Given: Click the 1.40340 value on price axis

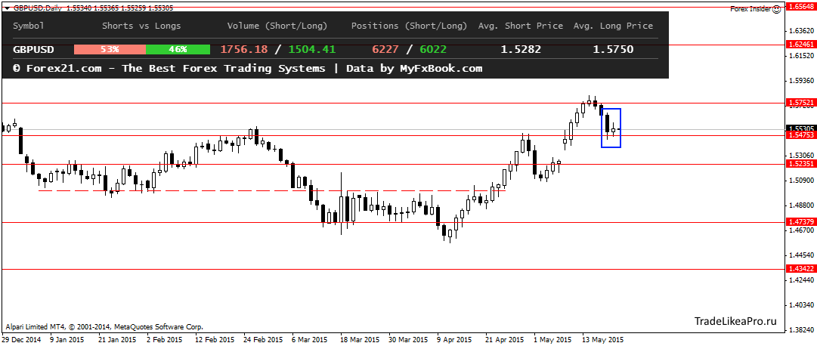Looking at the screenshot, I should pyautogui.click(x=801, y=305).
